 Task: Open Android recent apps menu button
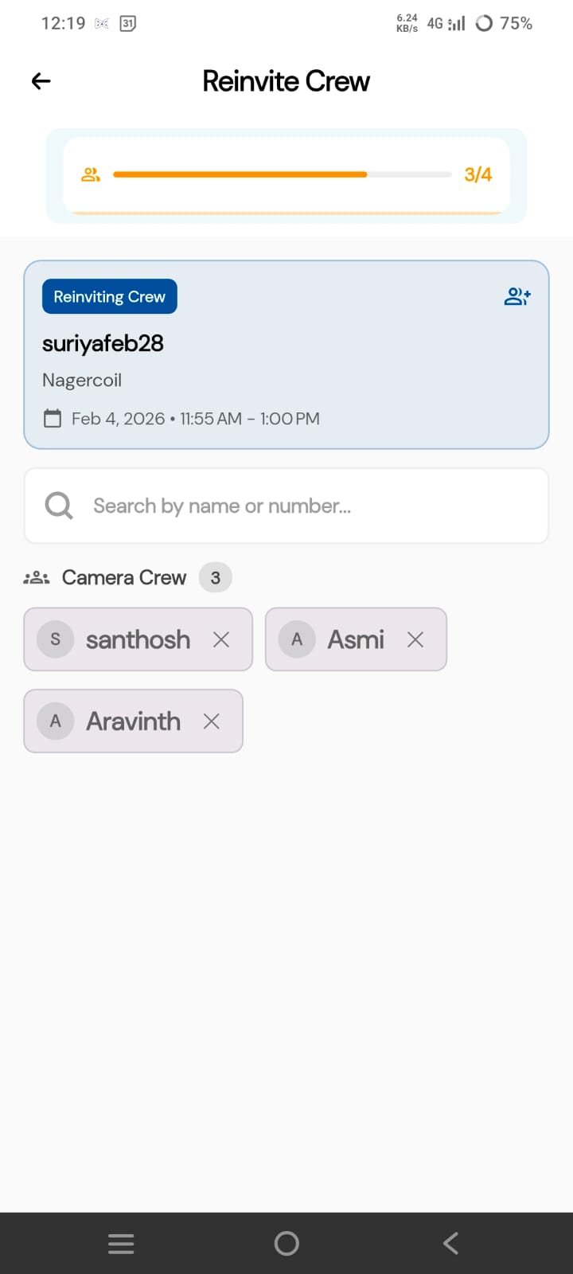[121, 1244]
